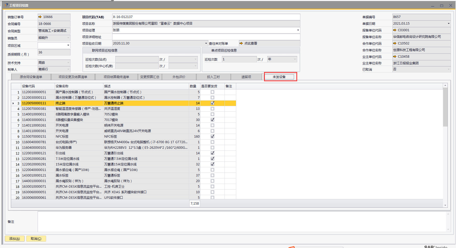Switch to the 原合同设备清单 tab
This screenshot has height=248, width=456.
[31, 77]
